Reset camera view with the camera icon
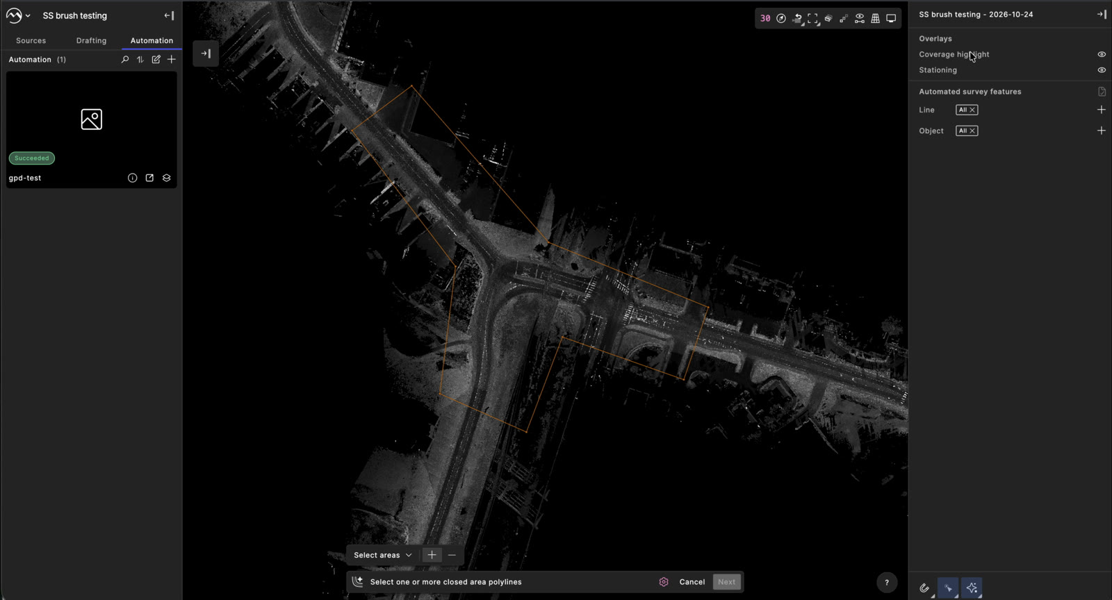Image resolution: width=1112 pixels, height=600 pixels. 797,19
